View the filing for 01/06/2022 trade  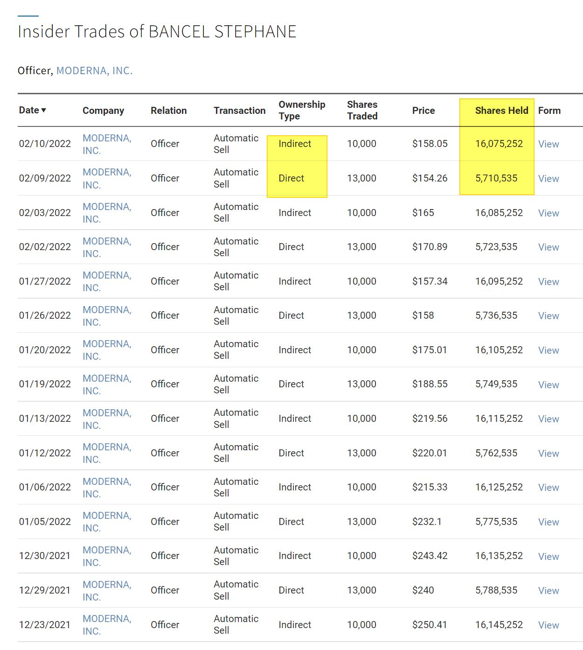point(548,488)
